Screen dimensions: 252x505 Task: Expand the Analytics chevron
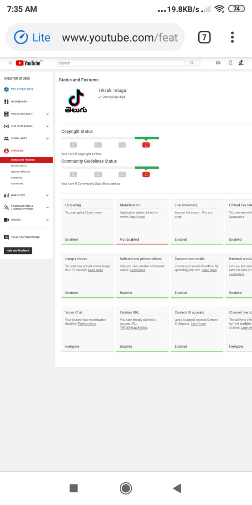pyautogui.click(x=47, y=195)
